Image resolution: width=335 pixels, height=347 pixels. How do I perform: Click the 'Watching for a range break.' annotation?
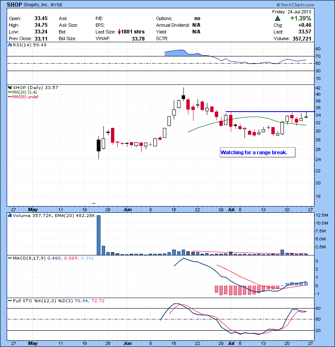click(x=258, y=153)
